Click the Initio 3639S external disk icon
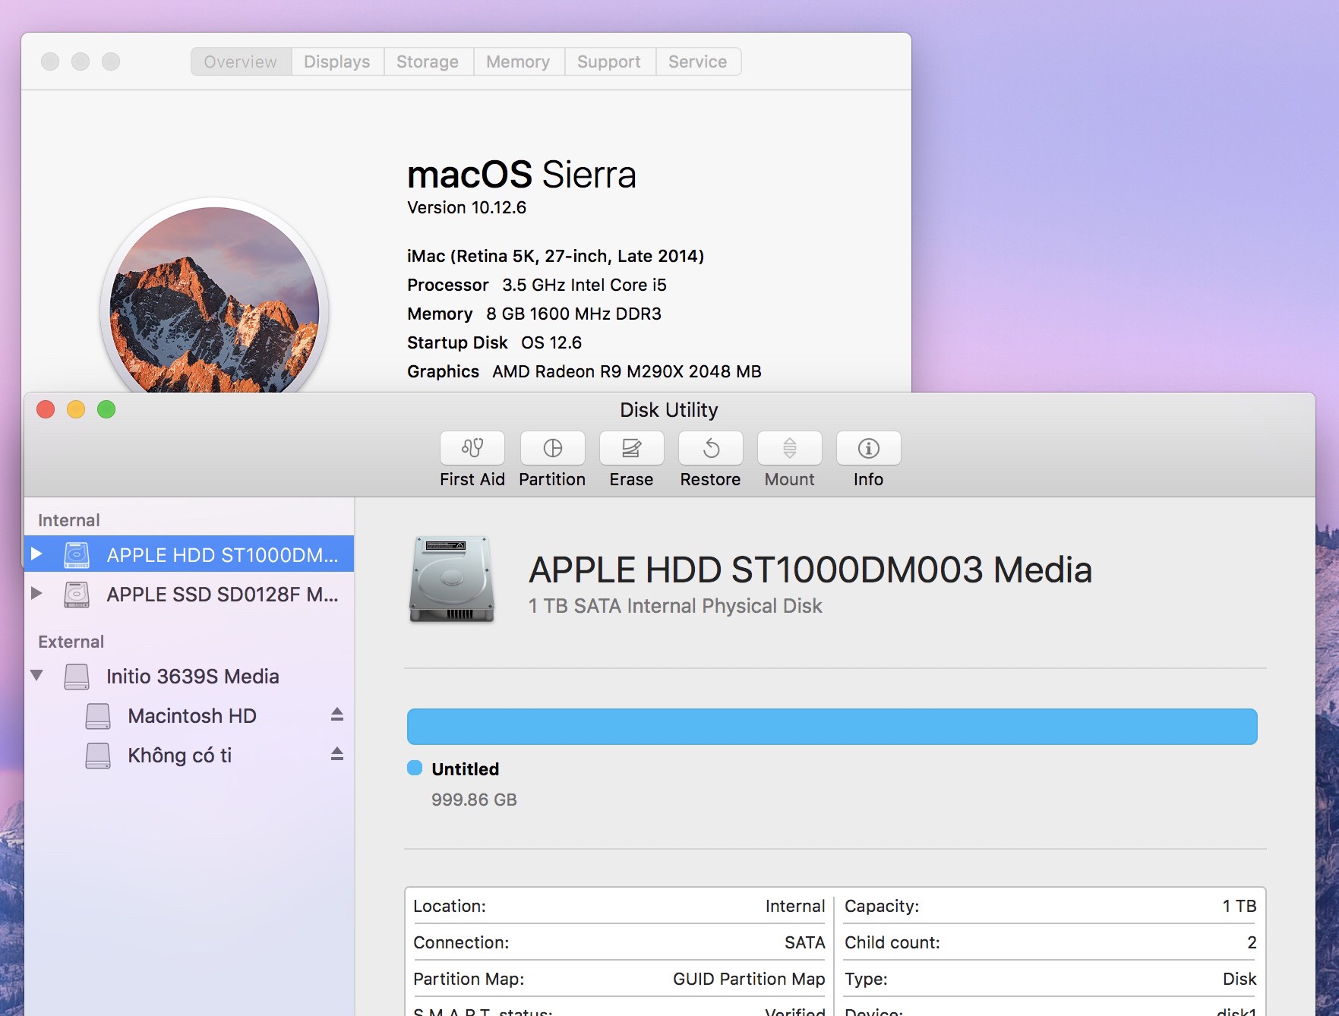1339x1016 pixels. 77,677
